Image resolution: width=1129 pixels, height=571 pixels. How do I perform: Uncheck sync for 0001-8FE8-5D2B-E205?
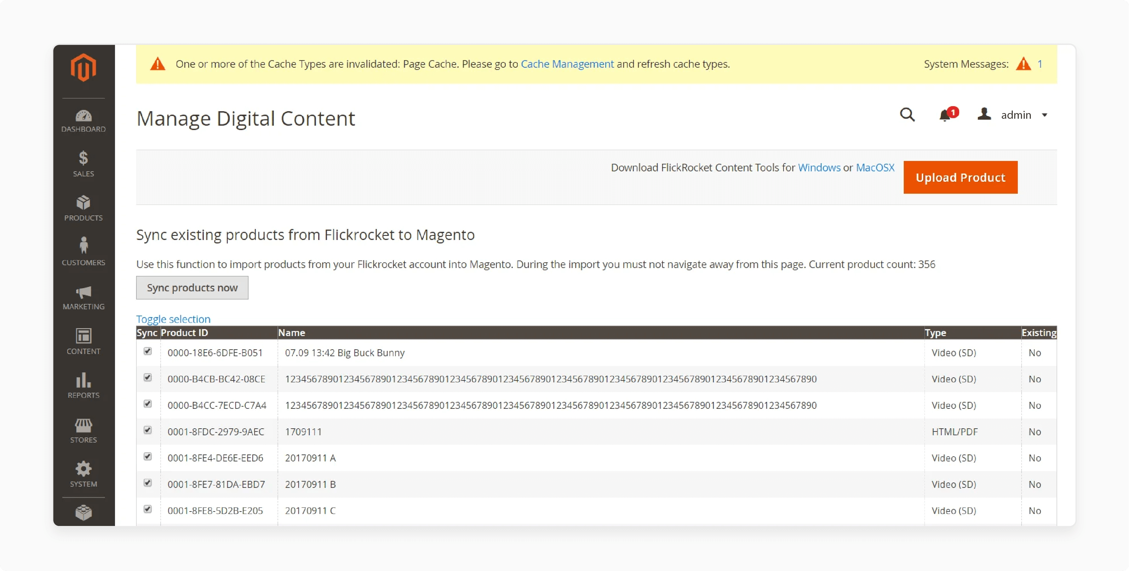148,509
